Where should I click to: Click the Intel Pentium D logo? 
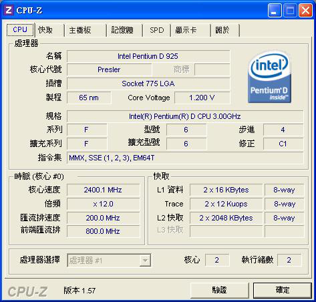coord(269,78)
